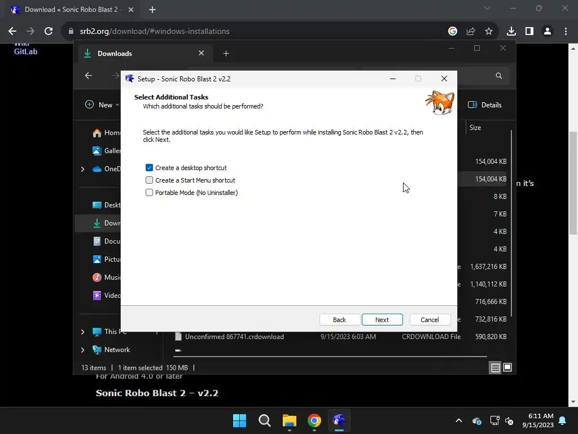This screenshot has width=578, height=434.
Task: Open Sonic Robo Blast 2 setup taskbar icon
Action: [x=339, y=420]
